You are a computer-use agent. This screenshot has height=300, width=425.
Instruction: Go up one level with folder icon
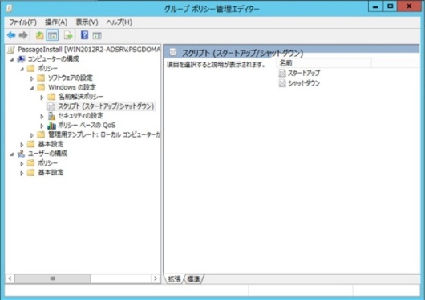pos(40,35)
